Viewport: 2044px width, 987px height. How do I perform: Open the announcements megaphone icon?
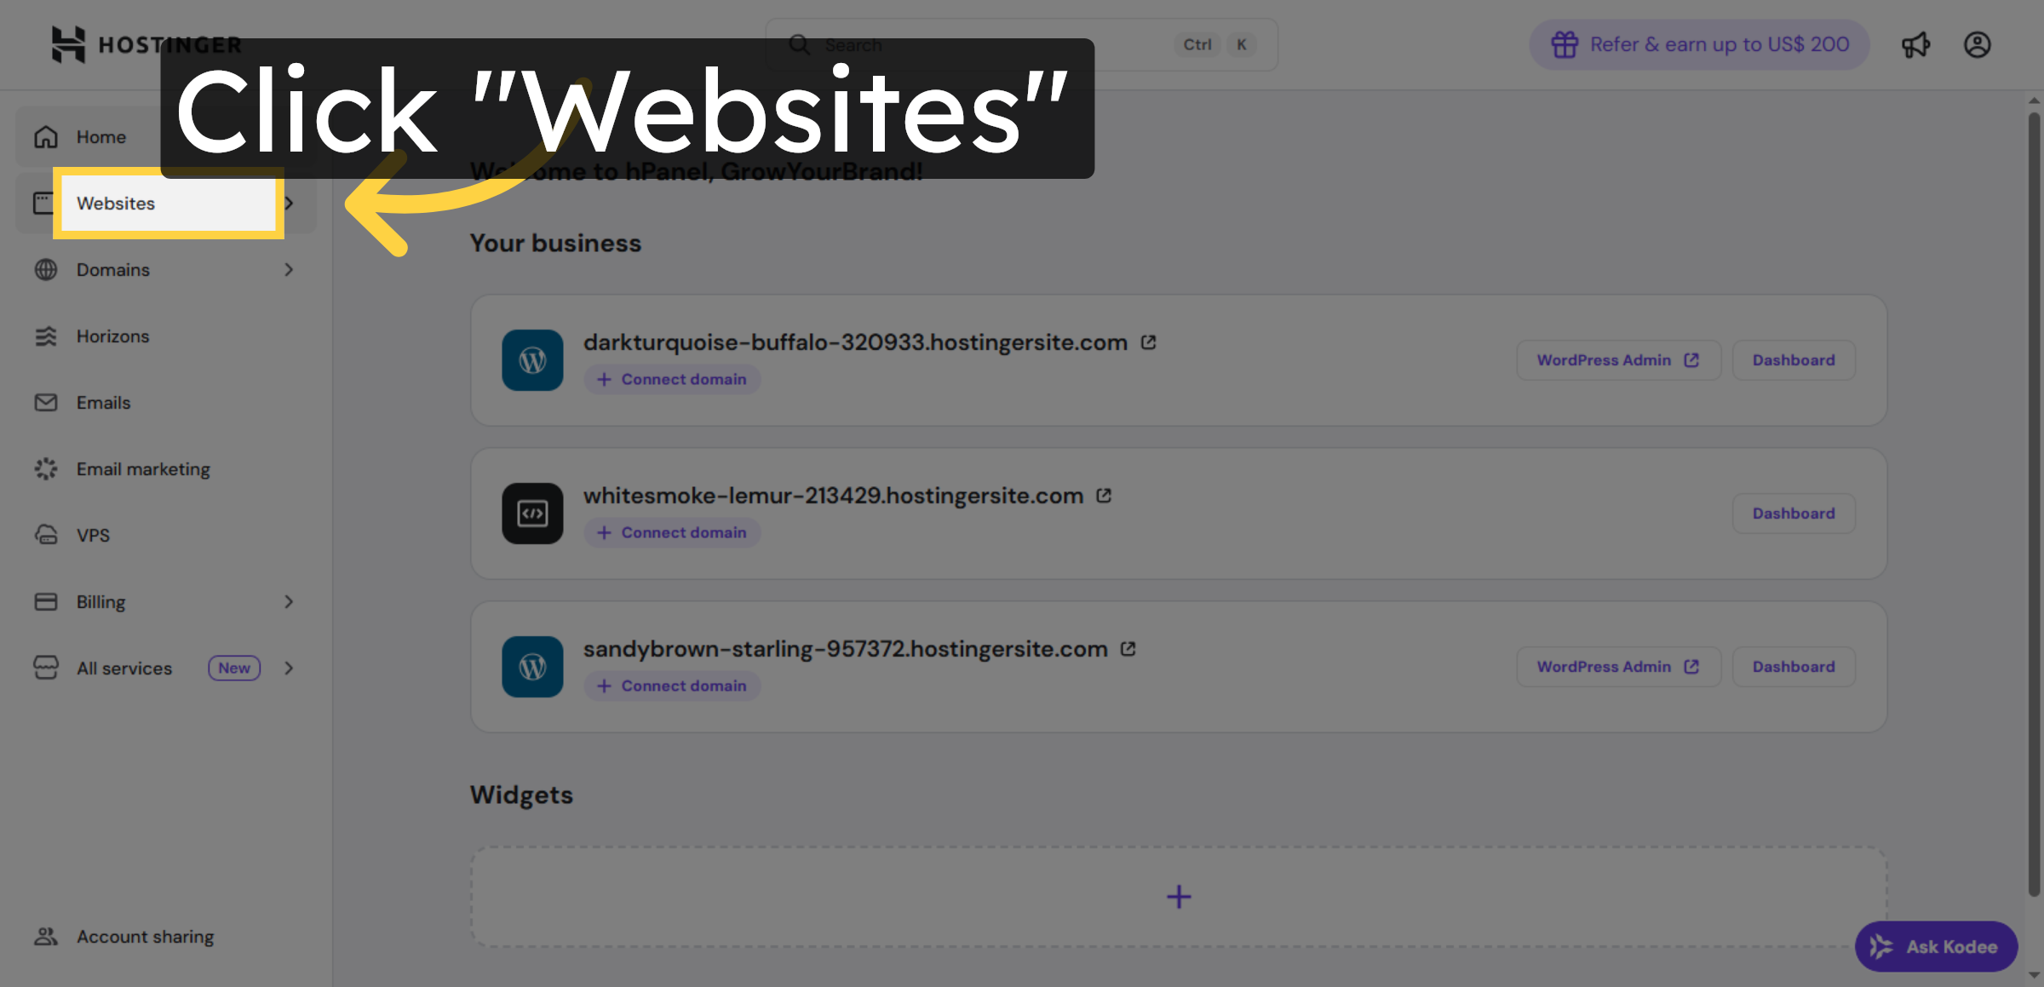pos(1916,44)
